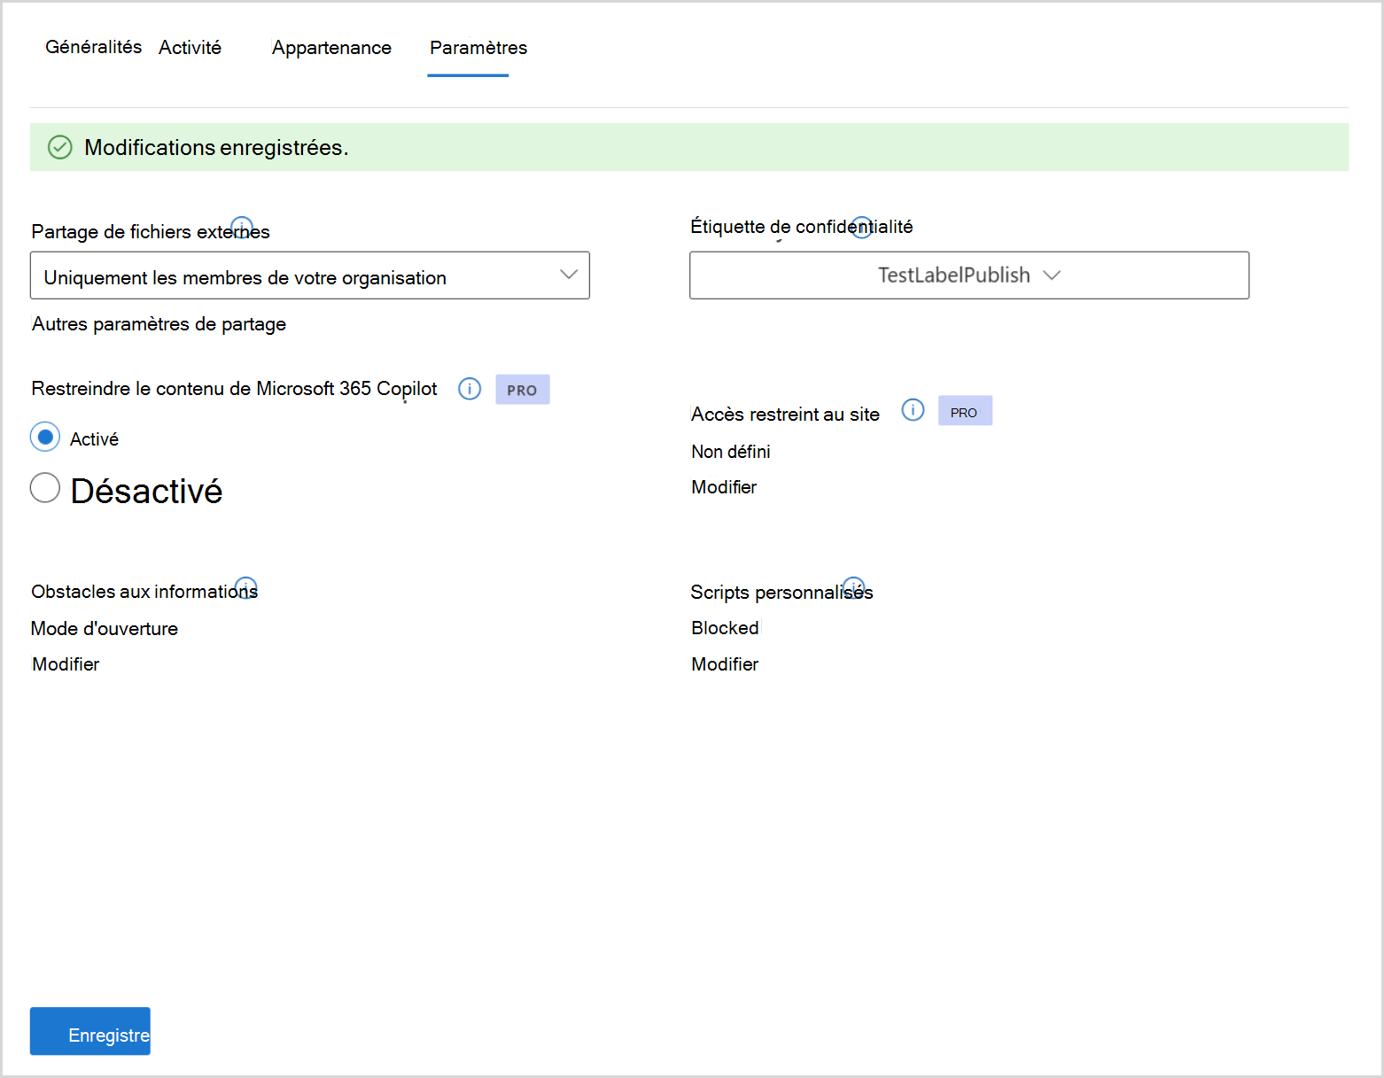Click the chevron in the sharing combo box
The width and height of the screenshot is (1384, 1078).
pos(569,275)
